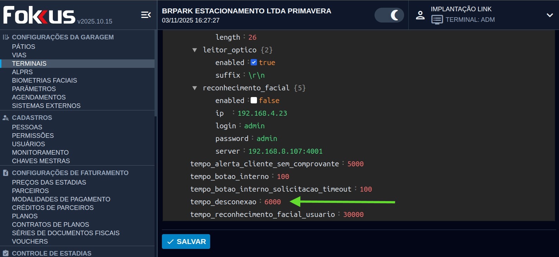Click the terminal icon next to TERMINAL: ADM
559x257 pixels.
(x=437, y=20)
